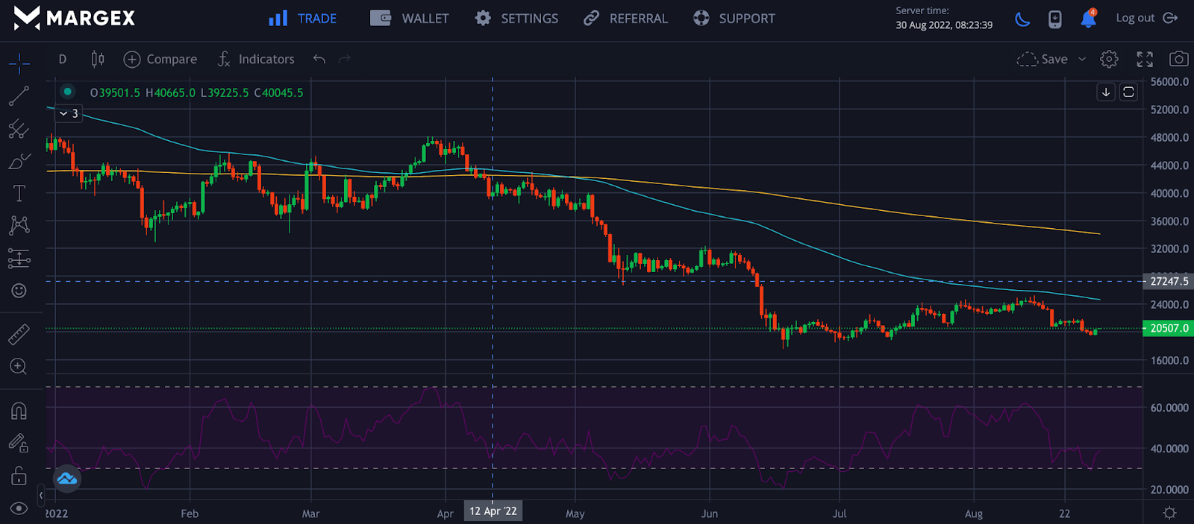Select the trend line drawing tool

[x=19, y=96]
